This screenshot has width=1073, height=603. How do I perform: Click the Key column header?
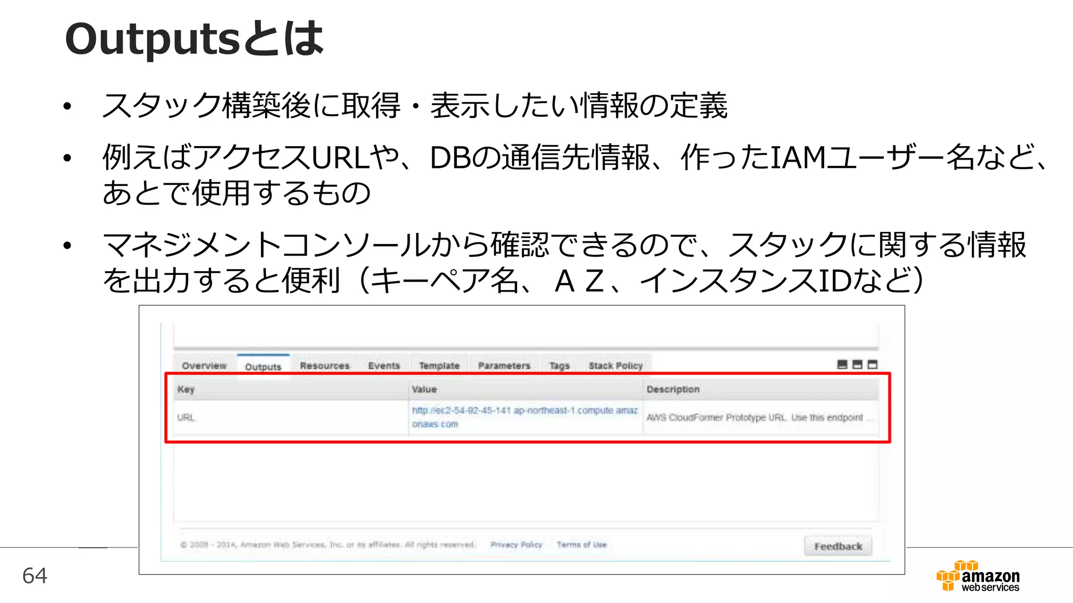click(291, 389)
